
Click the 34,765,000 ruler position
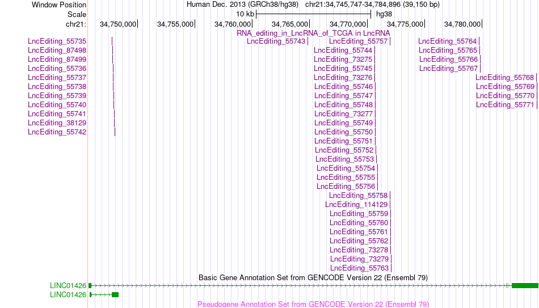click(290, 24)
